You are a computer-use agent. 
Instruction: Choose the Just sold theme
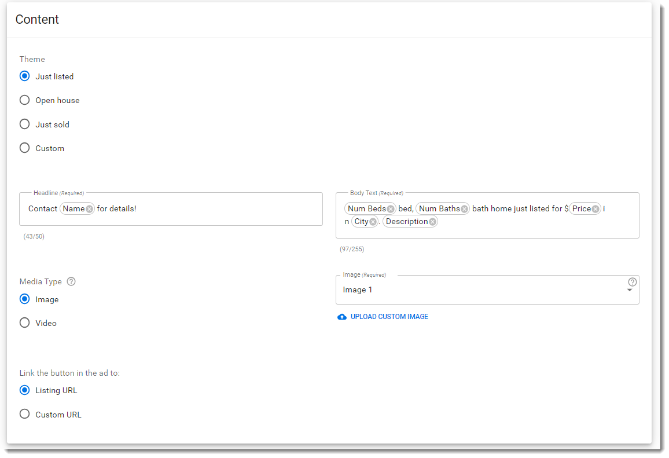24,124
